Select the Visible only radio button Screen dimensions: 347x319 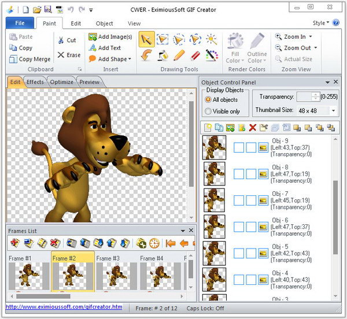[208, 112]
